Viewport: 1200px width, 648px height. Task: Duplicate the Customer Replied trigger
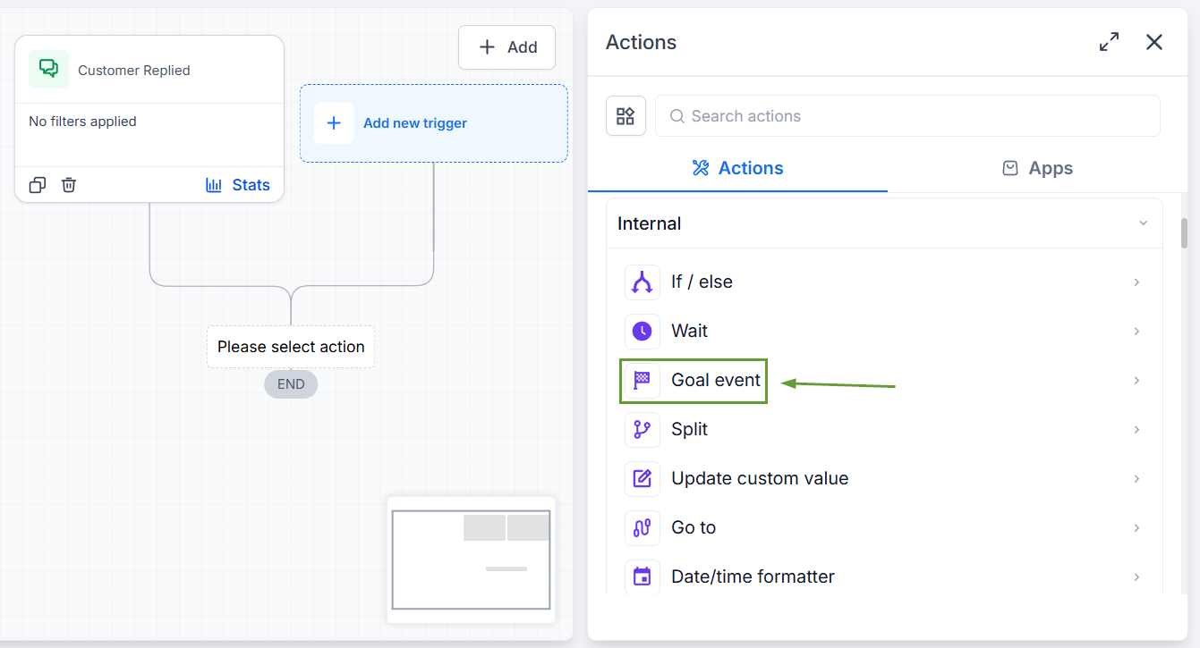click(37, 185)
